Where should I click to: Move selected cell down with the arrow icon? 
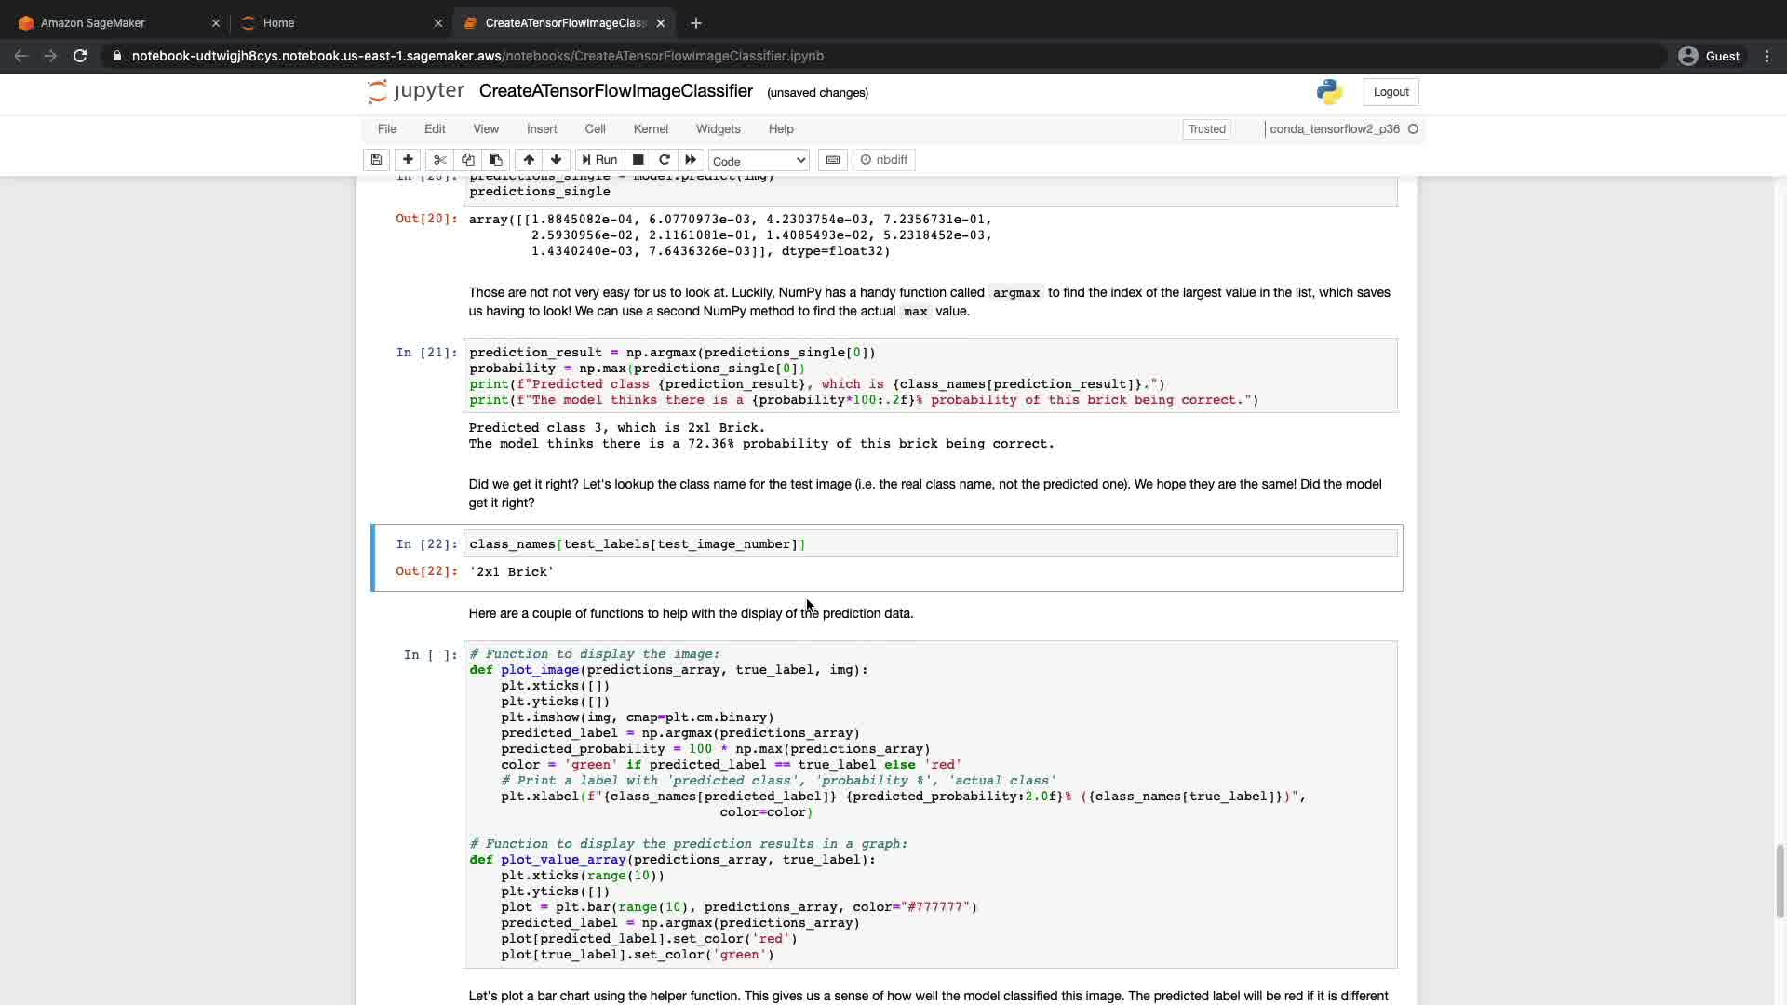557,160
